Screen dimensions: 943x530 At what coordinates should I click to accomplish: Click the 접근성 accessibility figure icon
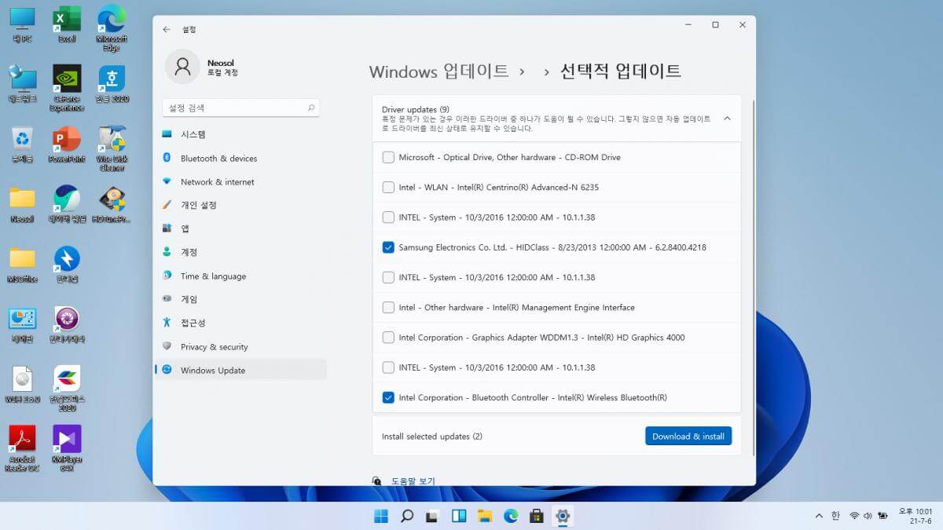tap(167, 323)
